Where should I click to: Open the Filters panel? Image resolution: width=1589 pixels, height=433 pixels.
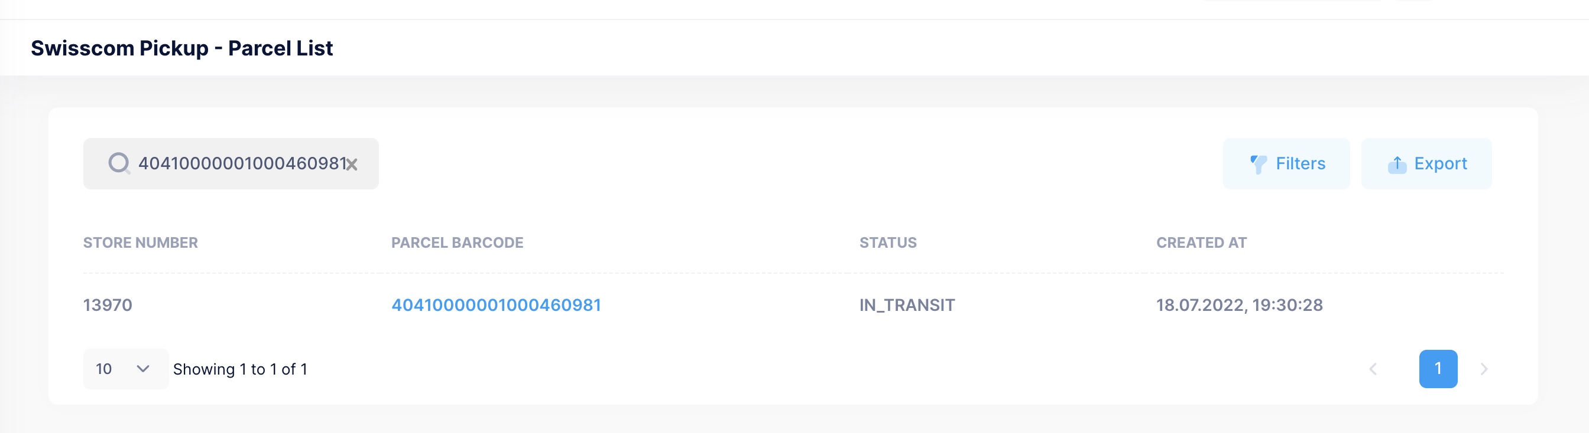[x=1286, y=164]
